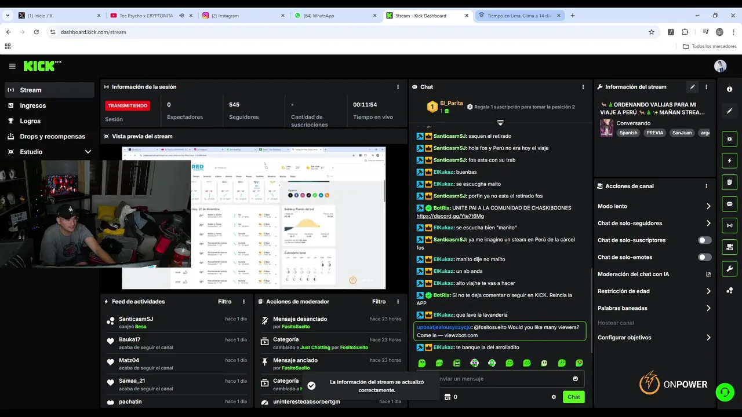The width and height of the screenshot is (742, 417).
Task: Click the El_Parita leaderboard name
Action: click(452, 103)
